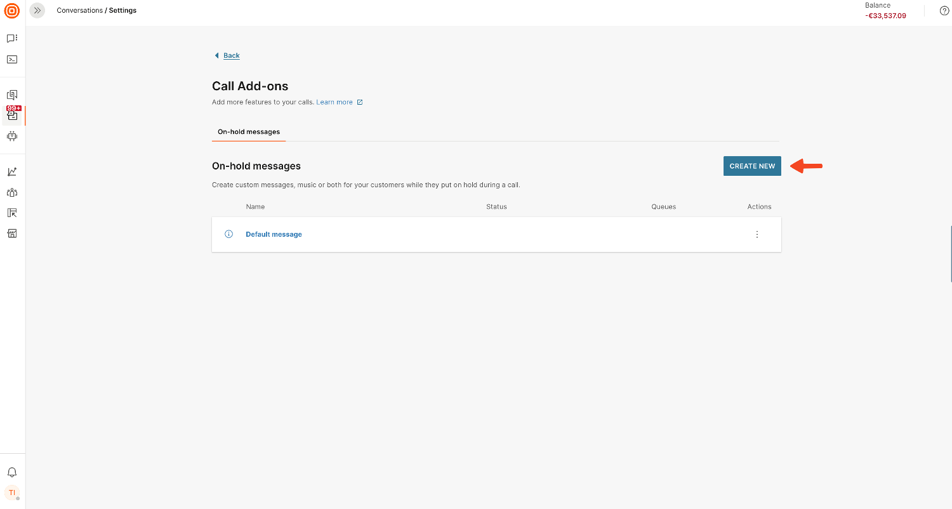952x509 pixels.
Task: Open the sidebar icon with cursor arrow
Action: pos(12,213)
